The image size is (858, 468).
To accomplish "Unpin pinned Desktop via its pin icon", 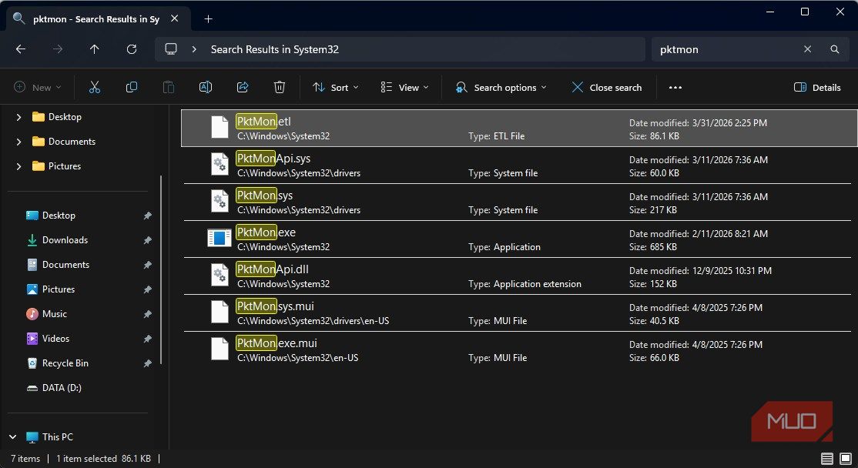I will pyautogui.click(x=147, y=216).
